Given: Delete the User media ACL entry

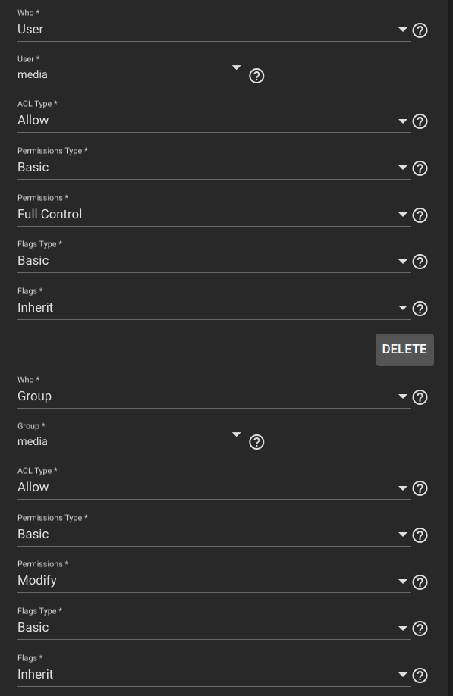Looking at the screenshot, I should tap(404, 350).
